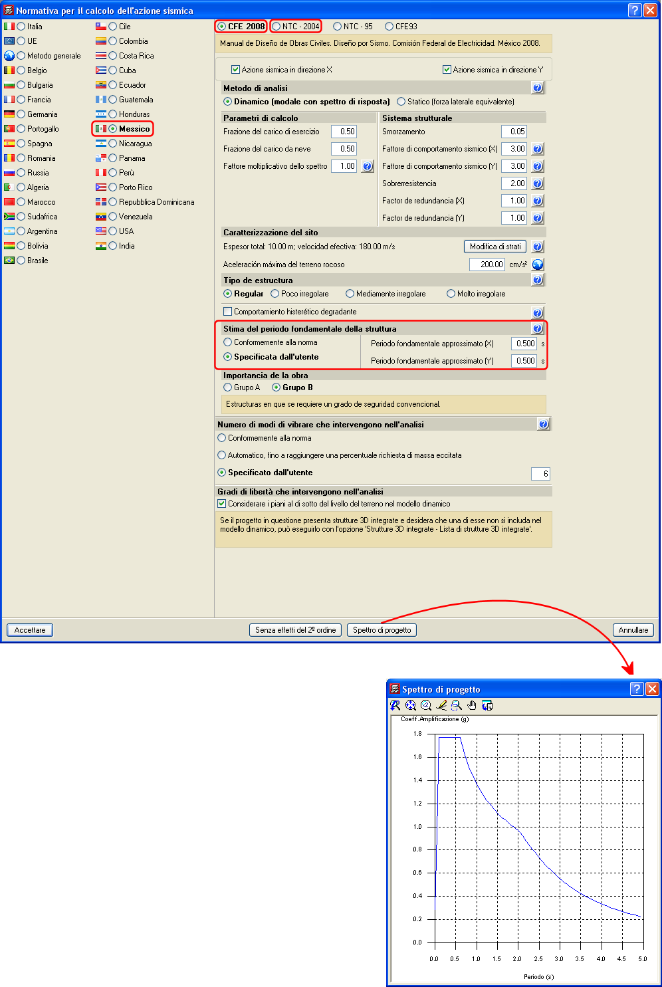The image size is (662, 987).
Task: Open help for Fattore di comportamento sismico (X)
Action: pyautogui.click(x=538, y=149)
